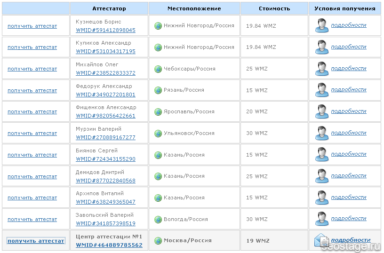Click получить аттестат for Завольский Валерий
384x253 pixels.
click(32, 219)
